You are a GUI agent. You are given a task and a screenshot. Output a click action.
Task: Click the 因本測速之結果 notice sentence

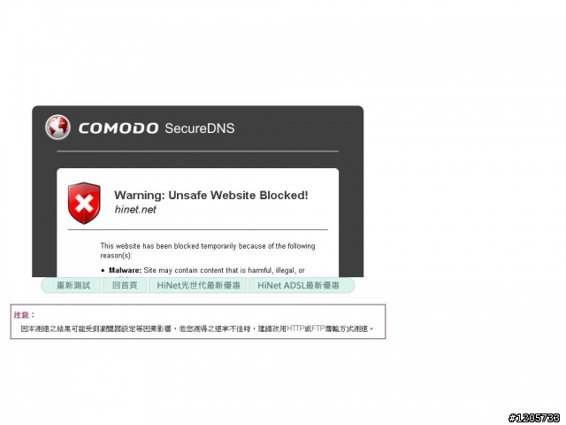coord(197,328)
